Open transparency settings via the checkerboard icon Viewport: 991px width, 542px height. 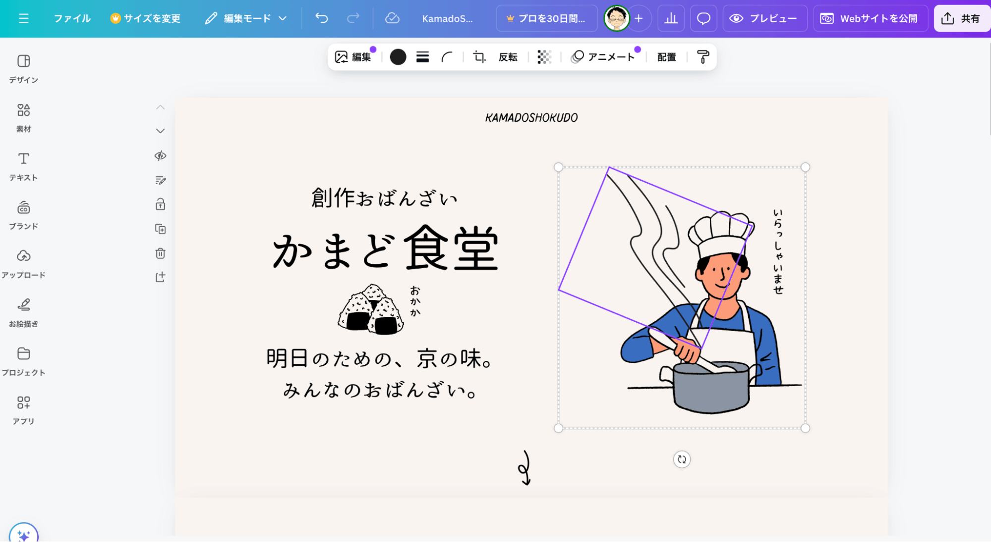click(x=544, y=57)
